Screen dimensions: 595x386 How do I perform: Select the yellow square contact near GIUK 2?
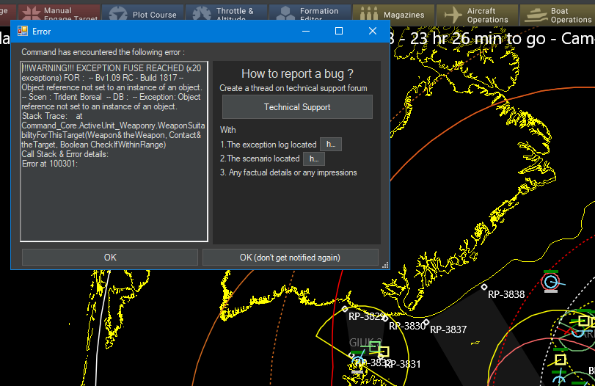click(383, 352)
